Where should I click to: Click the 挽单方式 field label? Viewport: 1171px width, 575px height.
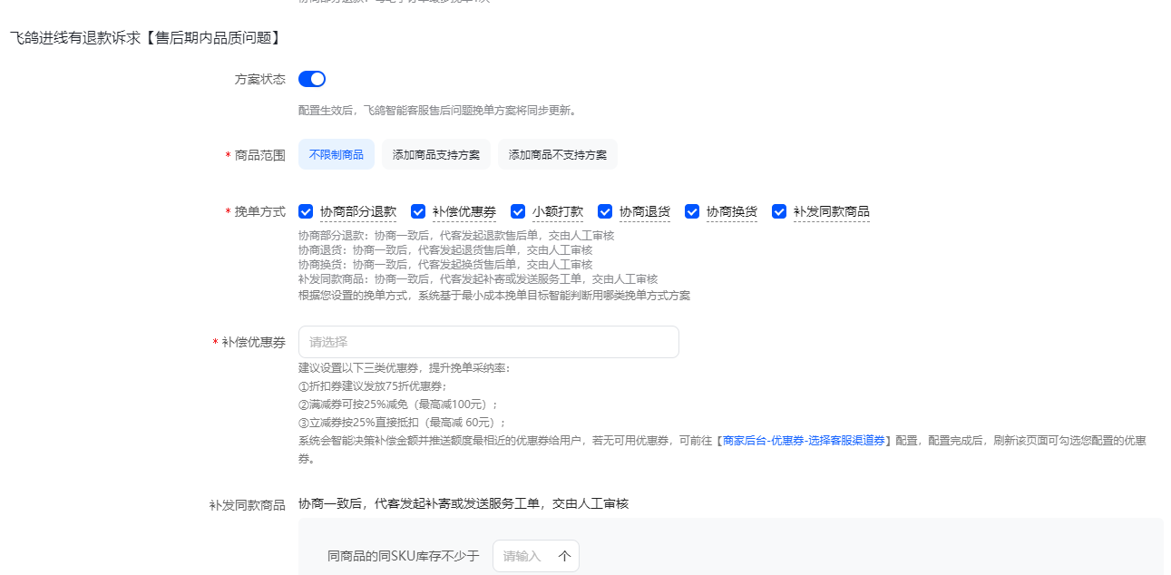[x=260, y=211]
